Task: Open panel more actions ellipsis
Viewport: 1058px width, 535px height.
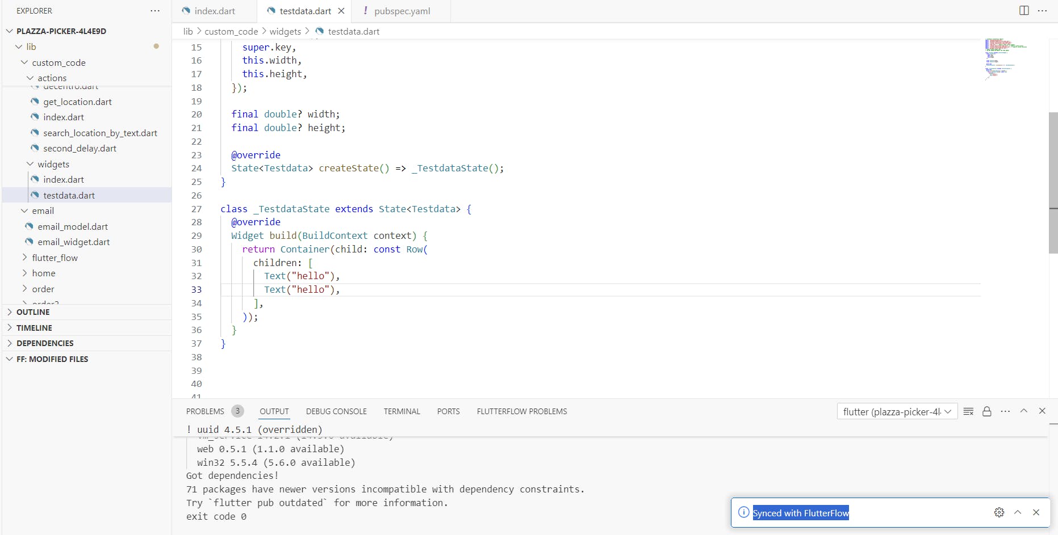Action: pos(1005,411)
